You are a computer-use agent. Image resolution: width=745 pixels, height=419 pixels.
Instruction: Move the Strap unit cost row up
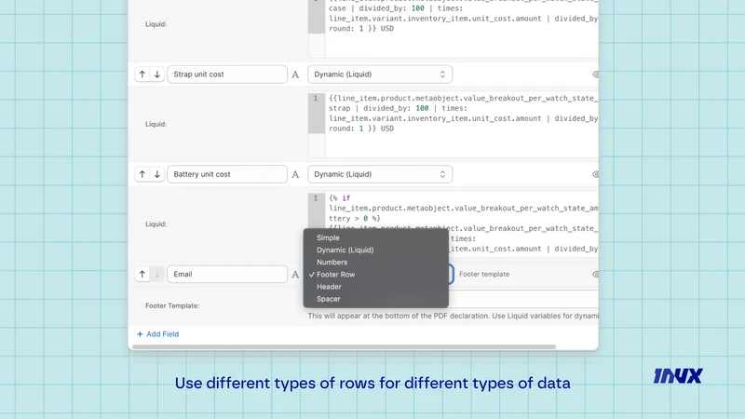[142, 74]
